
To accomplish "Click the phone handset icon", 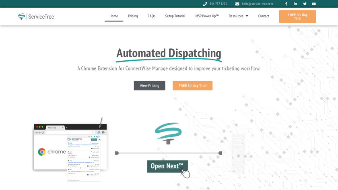I will click(205, 4).
